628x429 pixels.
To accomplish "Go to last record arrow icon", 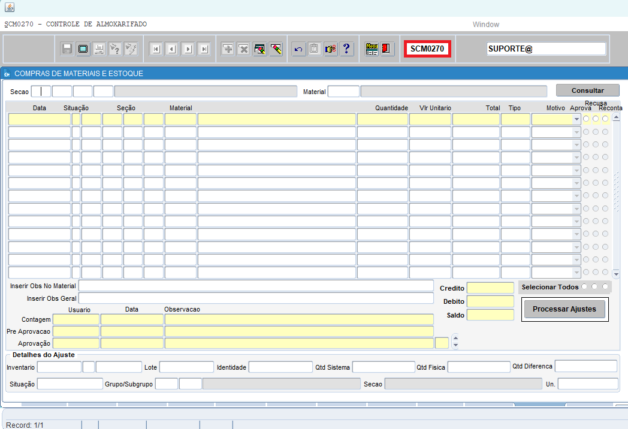I will click(204, 49).
